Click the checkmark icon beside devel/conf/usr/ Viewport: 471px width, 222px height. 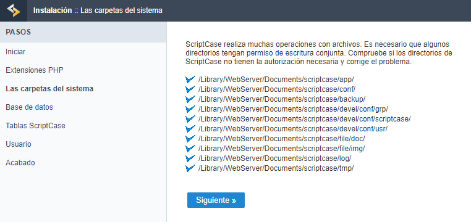(190, 129)
